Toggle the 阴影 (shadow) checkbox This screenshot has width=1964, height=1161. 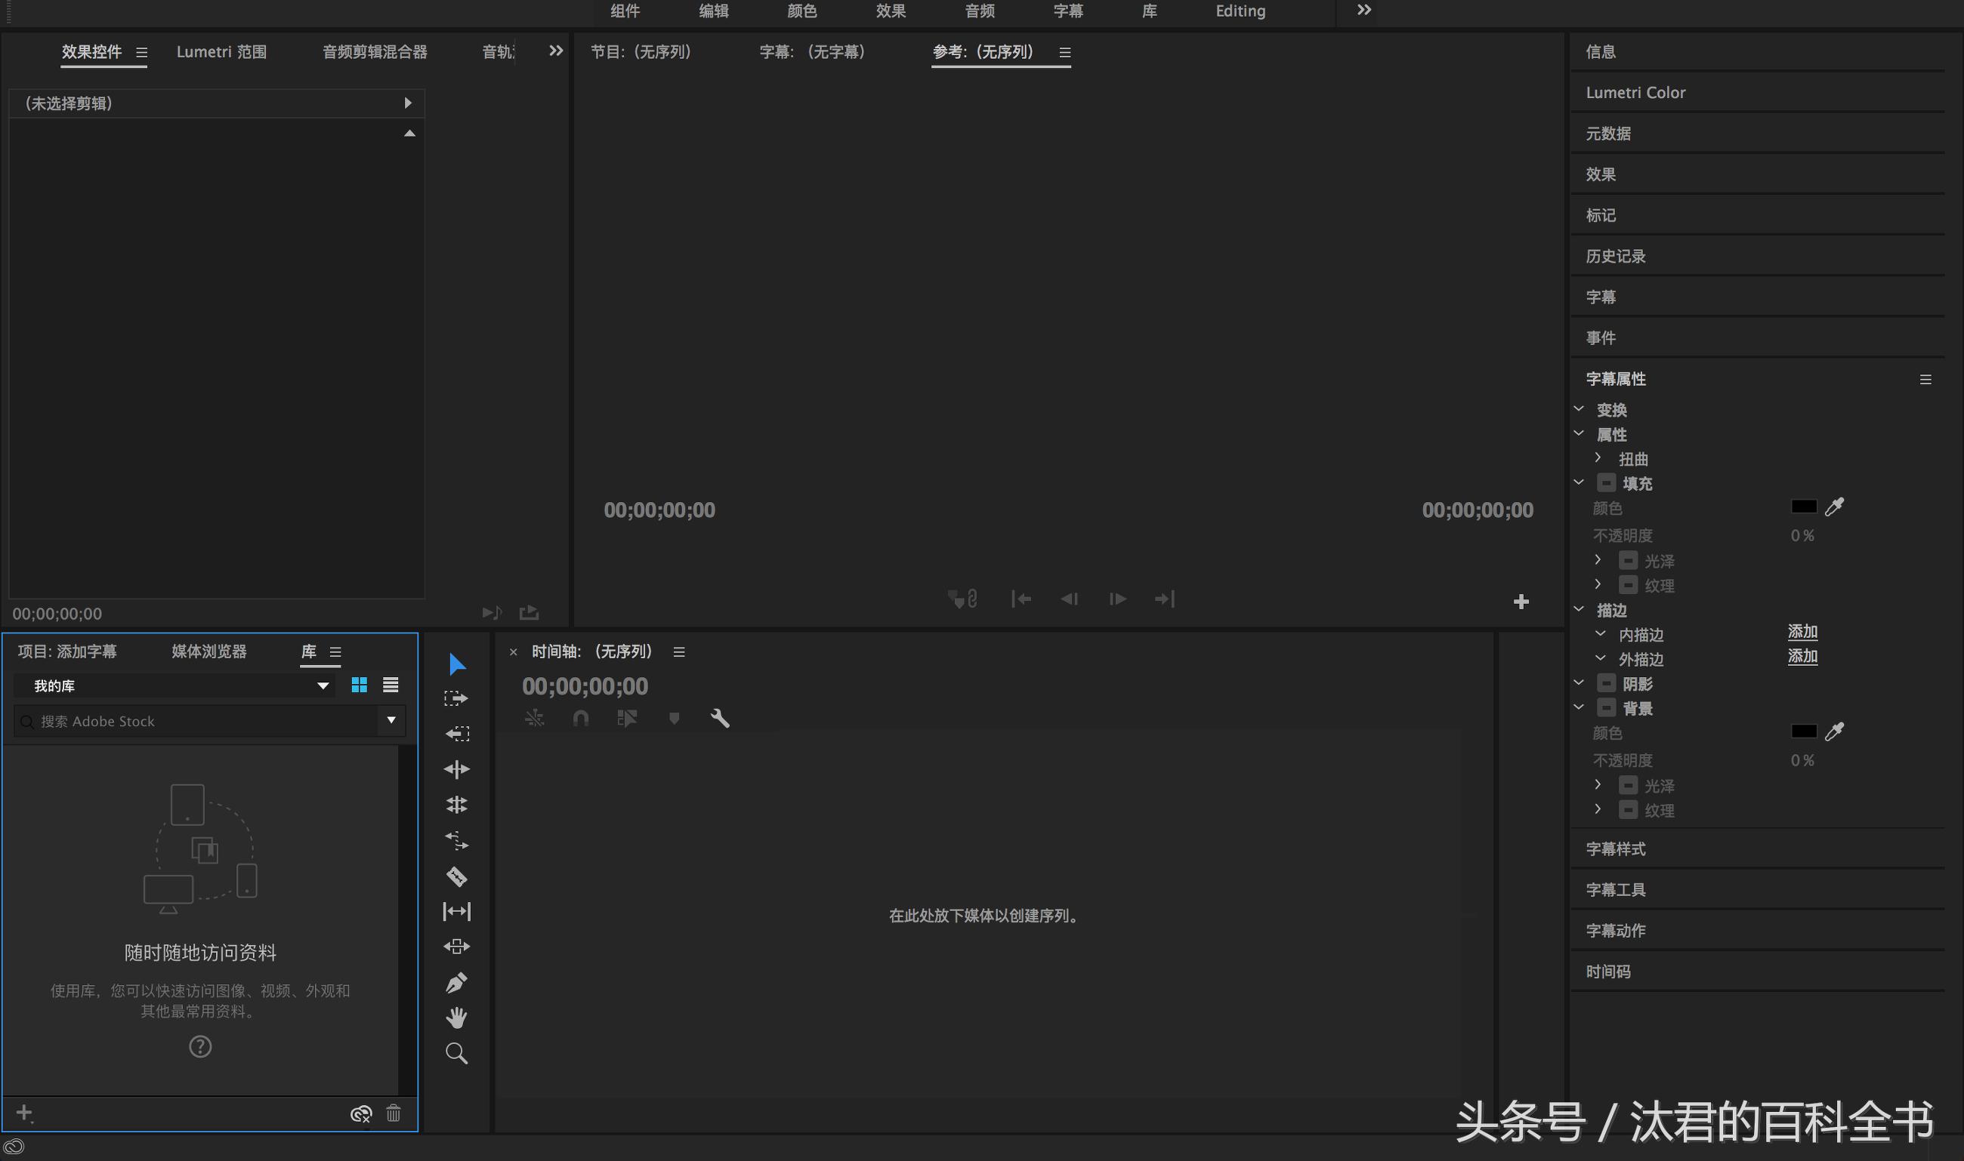(1606, 682)
